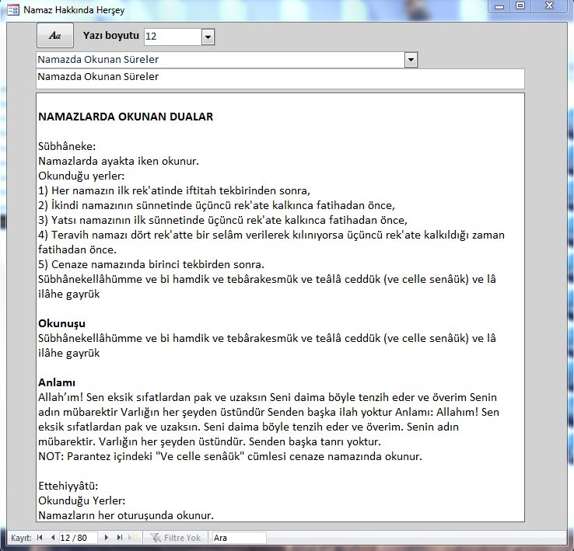Advance to the next record

click(107, 538)
